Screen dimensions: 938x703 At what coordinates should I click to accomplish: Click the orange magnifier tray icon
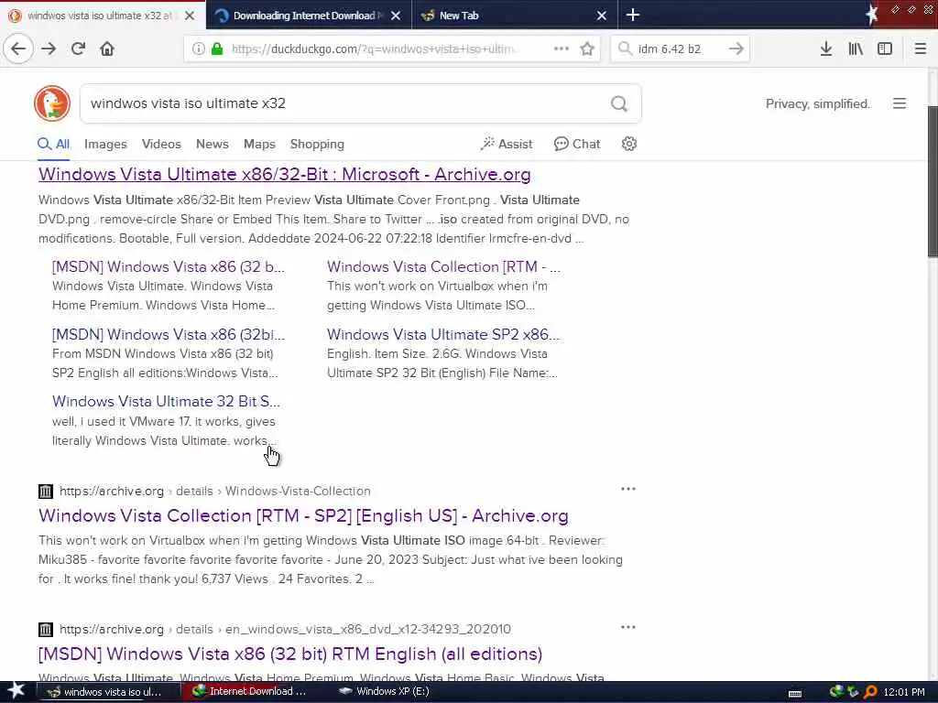tap(870, 692)
